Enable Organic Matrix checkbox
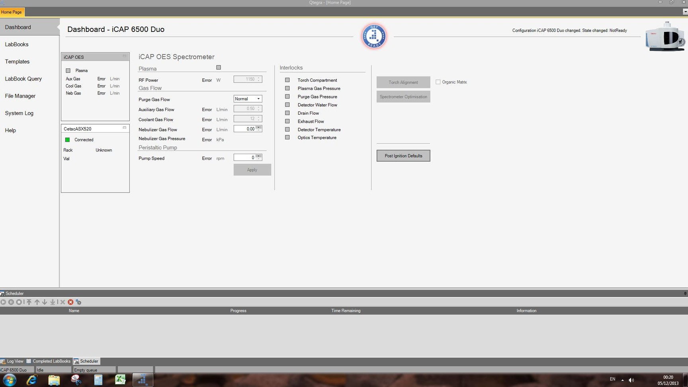 pyautogui.click(x=438, y=82)
